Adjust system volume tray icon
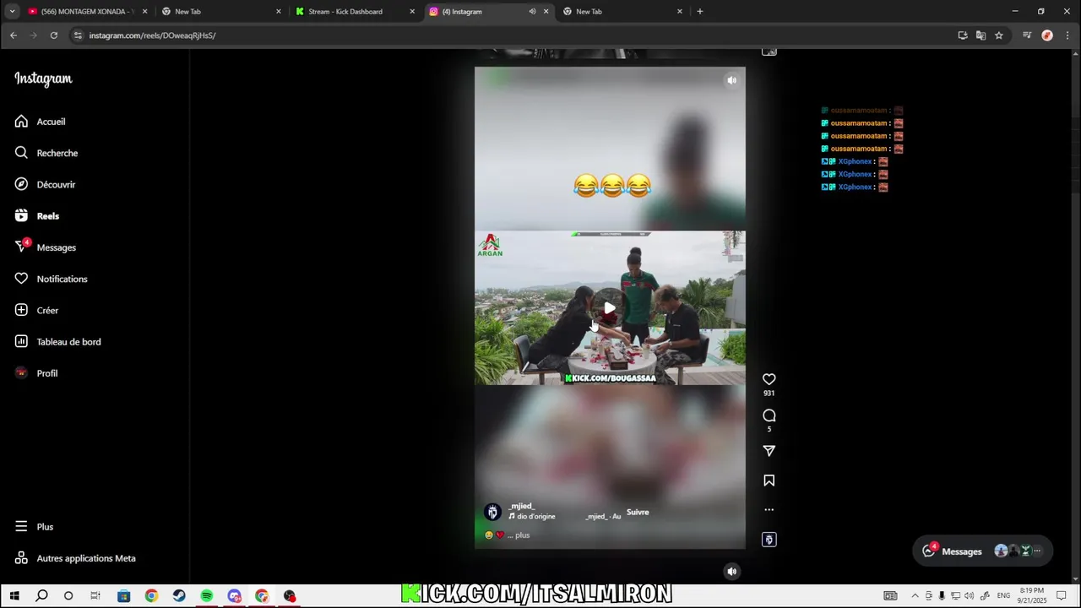This screenshot has height=608, width=1081. pos(969,596)
